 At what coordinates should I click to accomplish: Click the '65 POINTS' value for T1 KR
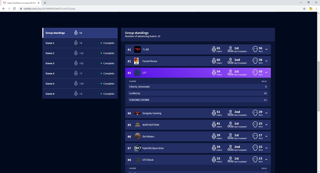[219, 50]
